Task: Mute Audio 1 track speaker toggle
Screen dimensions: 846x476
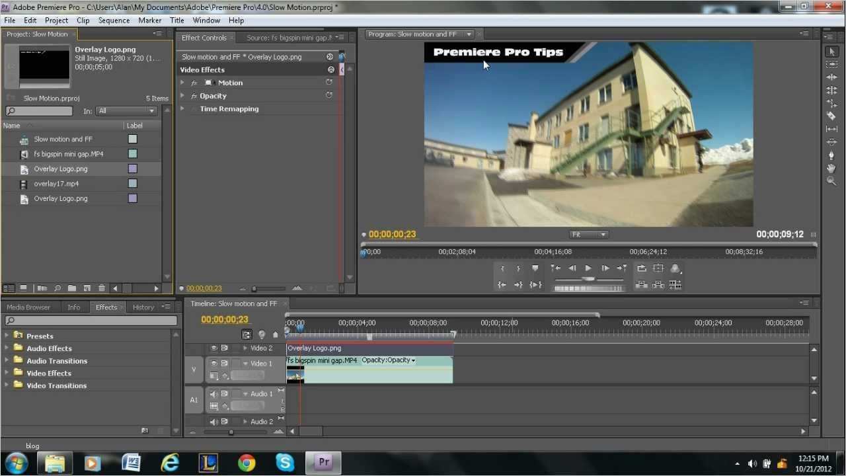Action: tap(213, 394)
